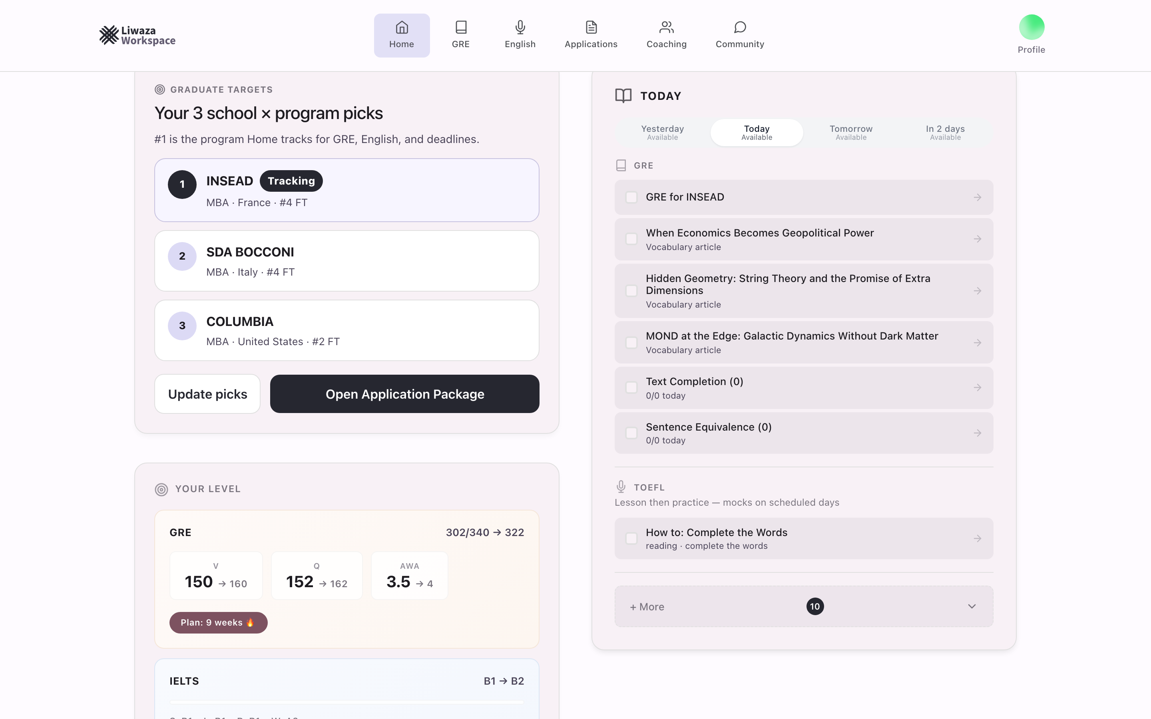
Task: Open the In 2 days tab
Action: click(x=945, y=133)
